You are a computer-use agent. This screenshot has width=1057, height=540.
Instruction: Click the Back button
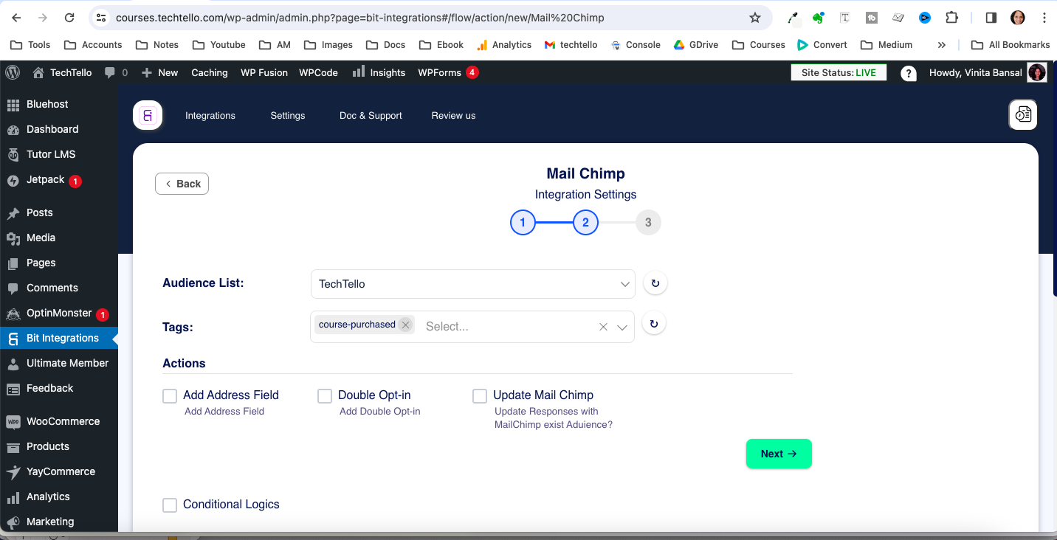(x=182, y=184)
